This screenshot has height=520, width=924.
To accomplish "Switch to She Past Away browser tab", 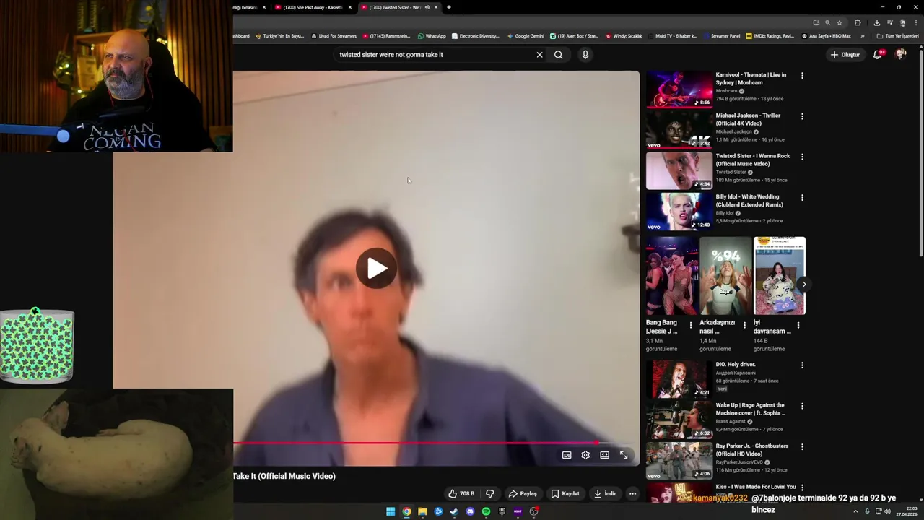I will pos(312,7).
